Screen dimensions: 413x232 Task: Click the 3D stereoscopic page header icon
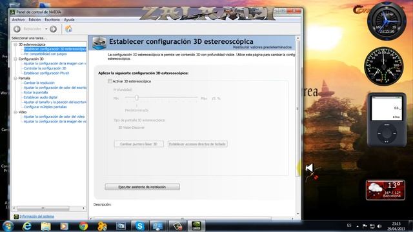[99, 43]
